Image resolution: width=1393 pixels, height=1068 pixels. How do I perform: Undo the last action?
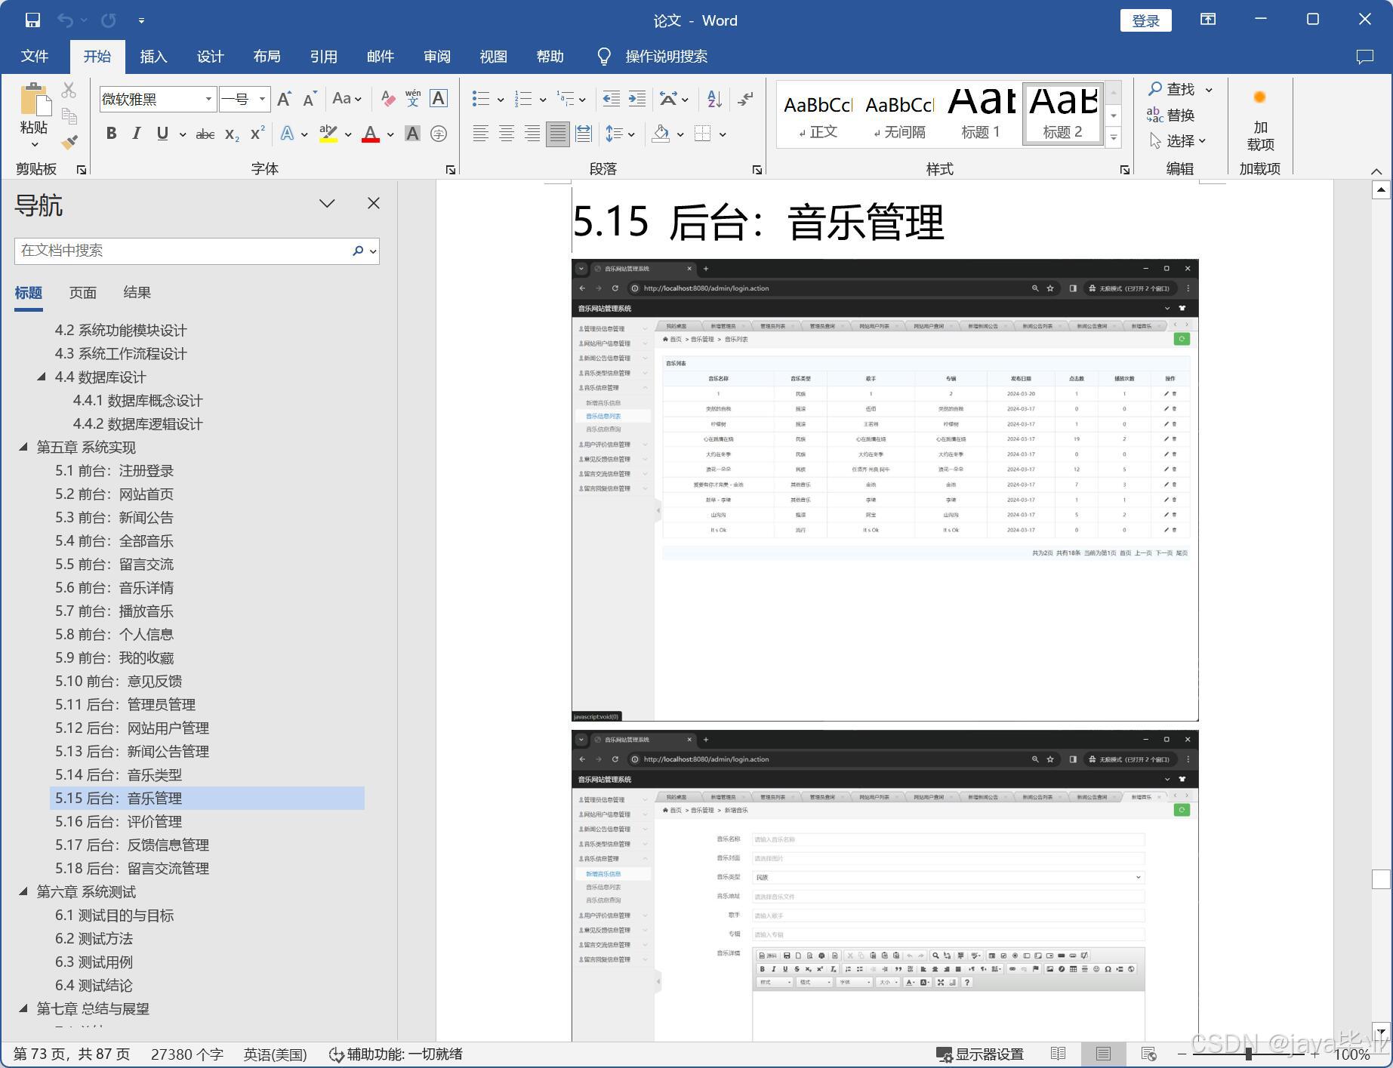tap(66, 20)
